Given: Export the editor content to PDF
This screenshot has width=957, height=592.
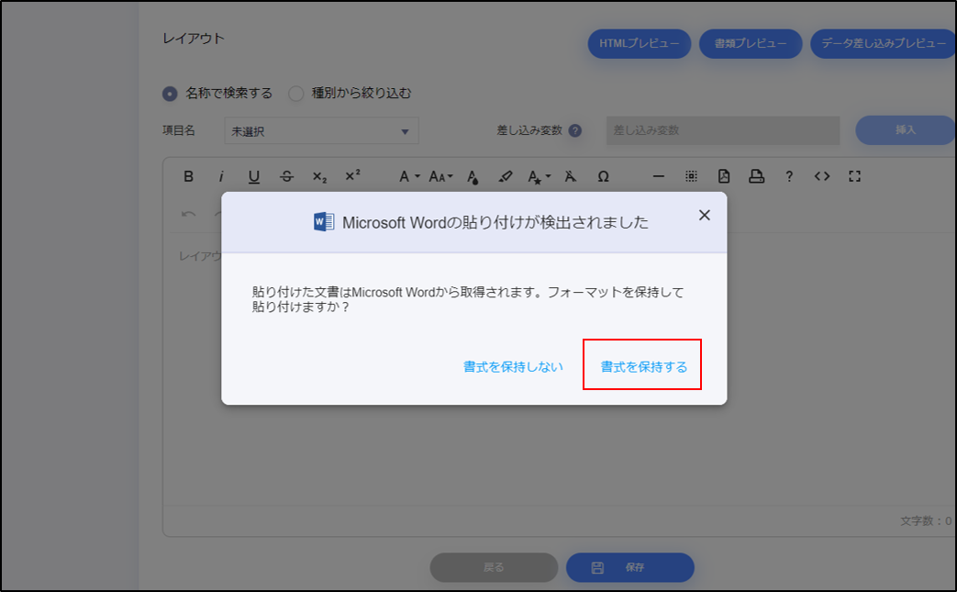Looking at the screenshot, I should click(x=724, y=176).
